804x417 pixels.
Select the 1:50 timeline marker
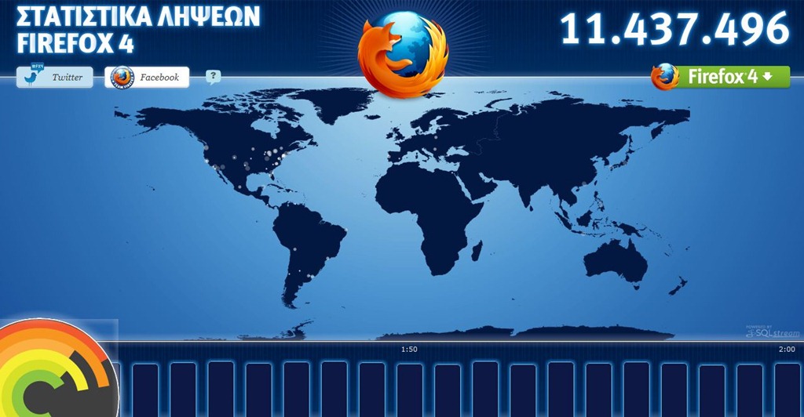(409, 350)
